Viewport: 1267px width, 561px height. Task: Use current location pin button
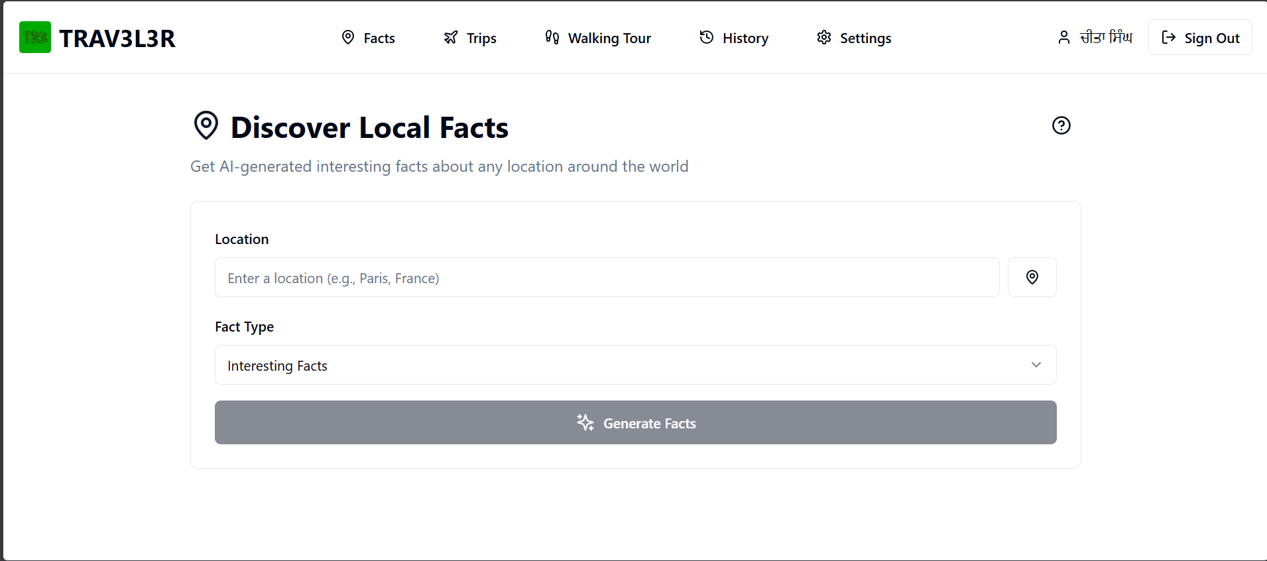click(1032, 277)
